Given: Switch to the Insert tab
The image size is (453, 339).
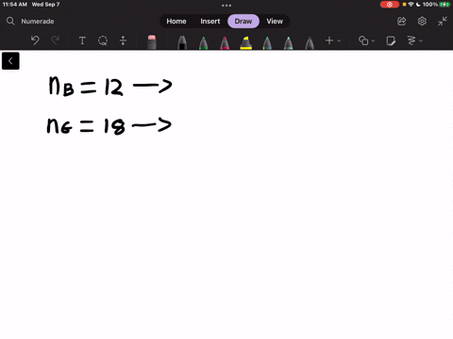Looking at the screenshot, I should pyautogui.click(x=210, y=22).
